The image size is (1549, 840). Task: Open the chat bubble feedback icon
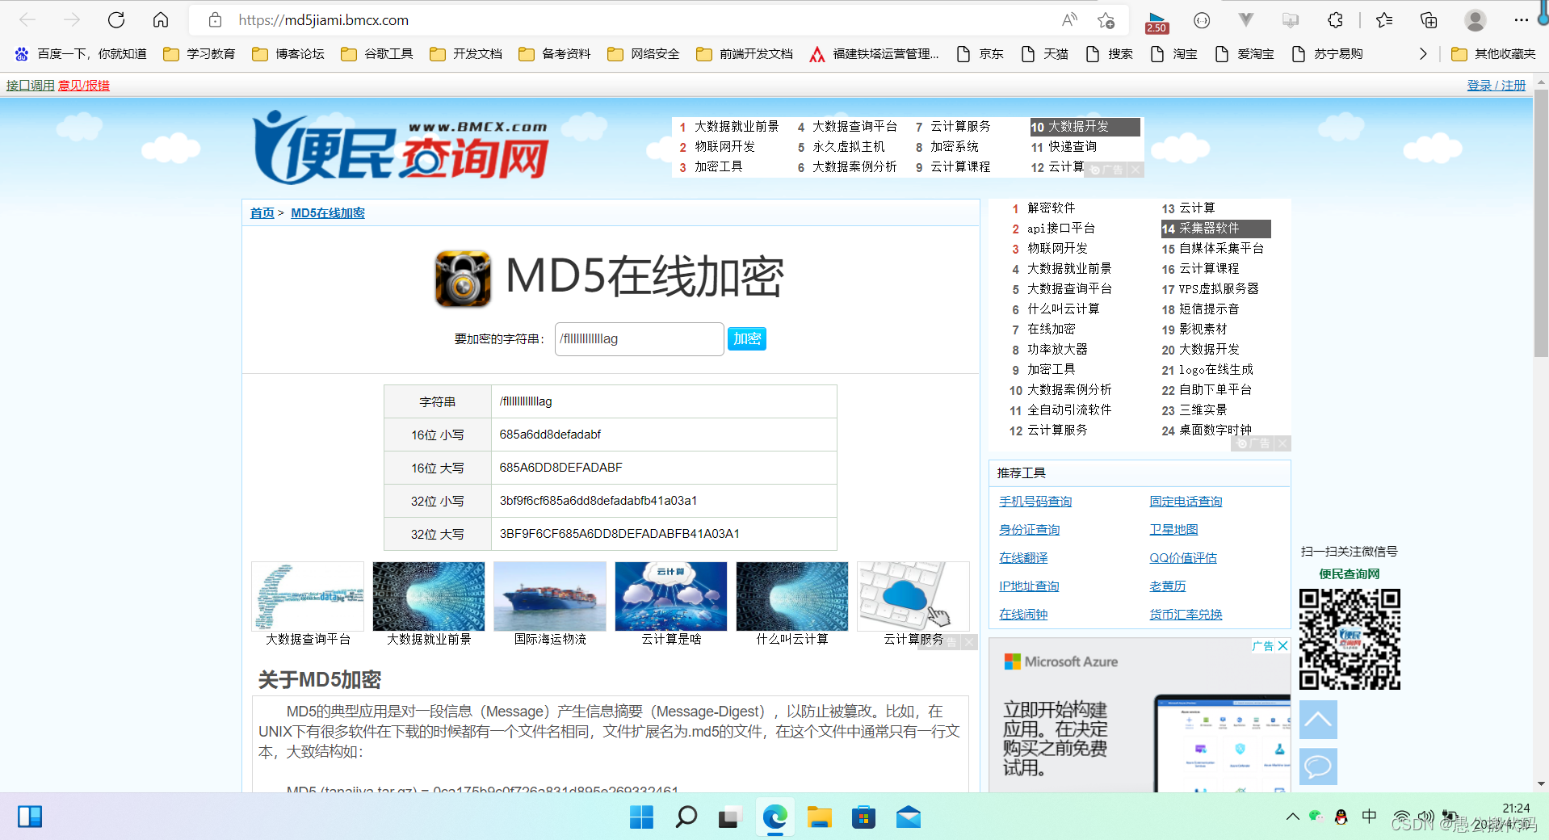pos(1318,766)
